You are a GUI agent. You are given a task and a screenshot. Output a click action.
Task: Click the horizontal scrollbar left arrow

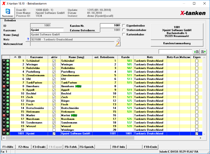click(x=4, y=138)
